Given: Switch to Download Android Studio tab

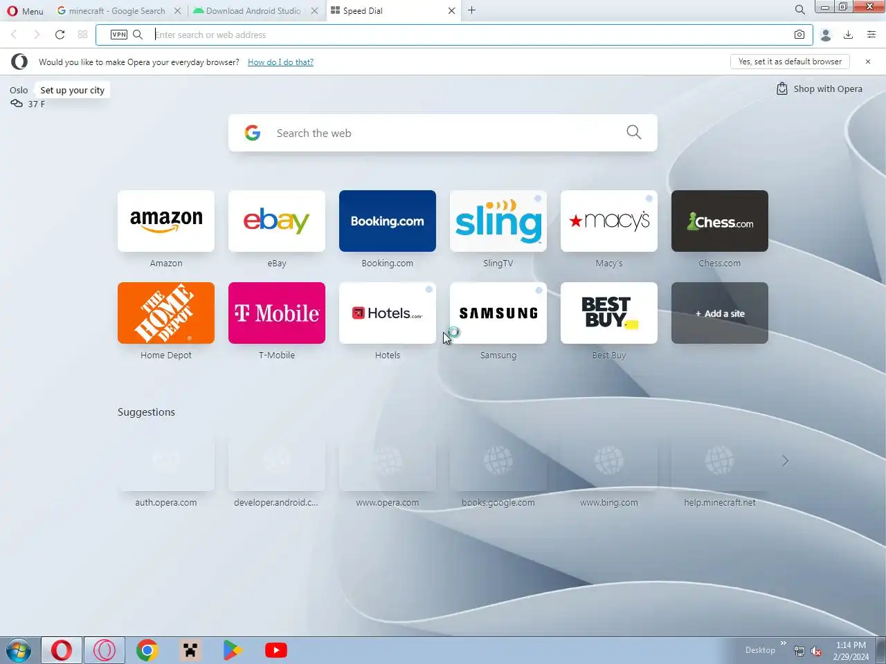Looking at the screenshot, I should 247,10.
